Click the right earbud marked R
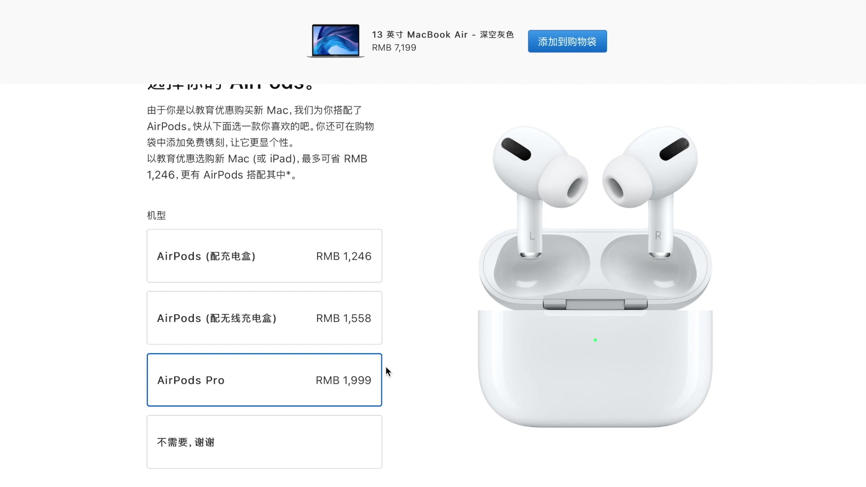Screen dimensions: 866x487 pyautogui.click(x=652, y=189)
